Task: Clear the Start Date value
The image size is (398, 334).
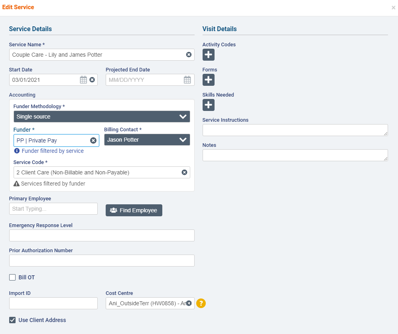Action: tap(92, 79)
